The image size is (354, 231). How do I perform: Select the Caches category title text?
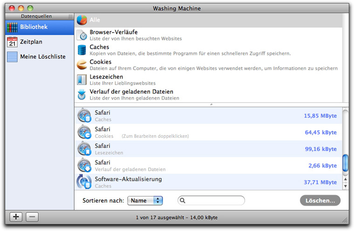99,47
